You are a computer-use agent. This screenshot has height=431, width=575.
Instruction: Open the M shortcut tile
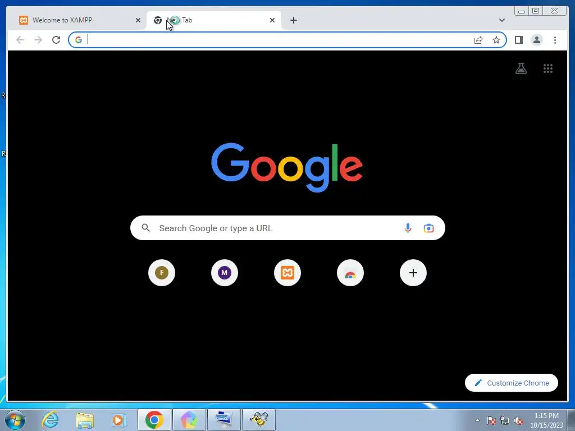click(225, 273)
